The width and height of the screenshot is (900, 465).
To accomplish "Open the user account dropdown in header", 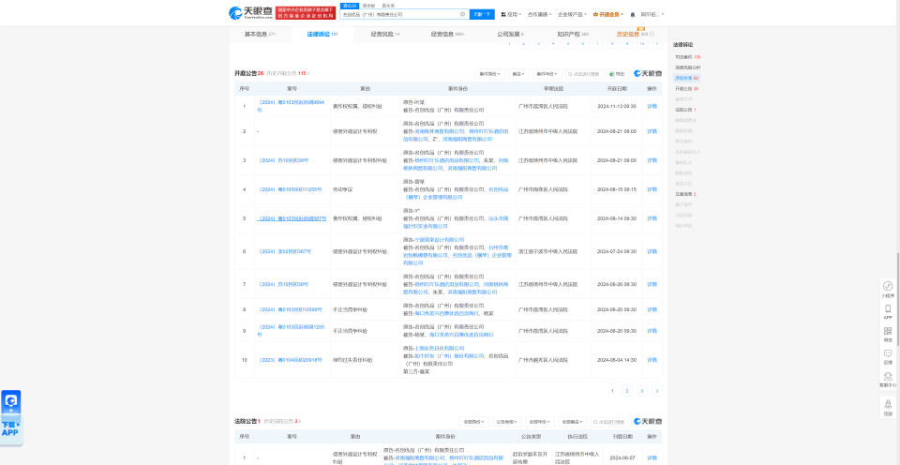I will (652, 14).
